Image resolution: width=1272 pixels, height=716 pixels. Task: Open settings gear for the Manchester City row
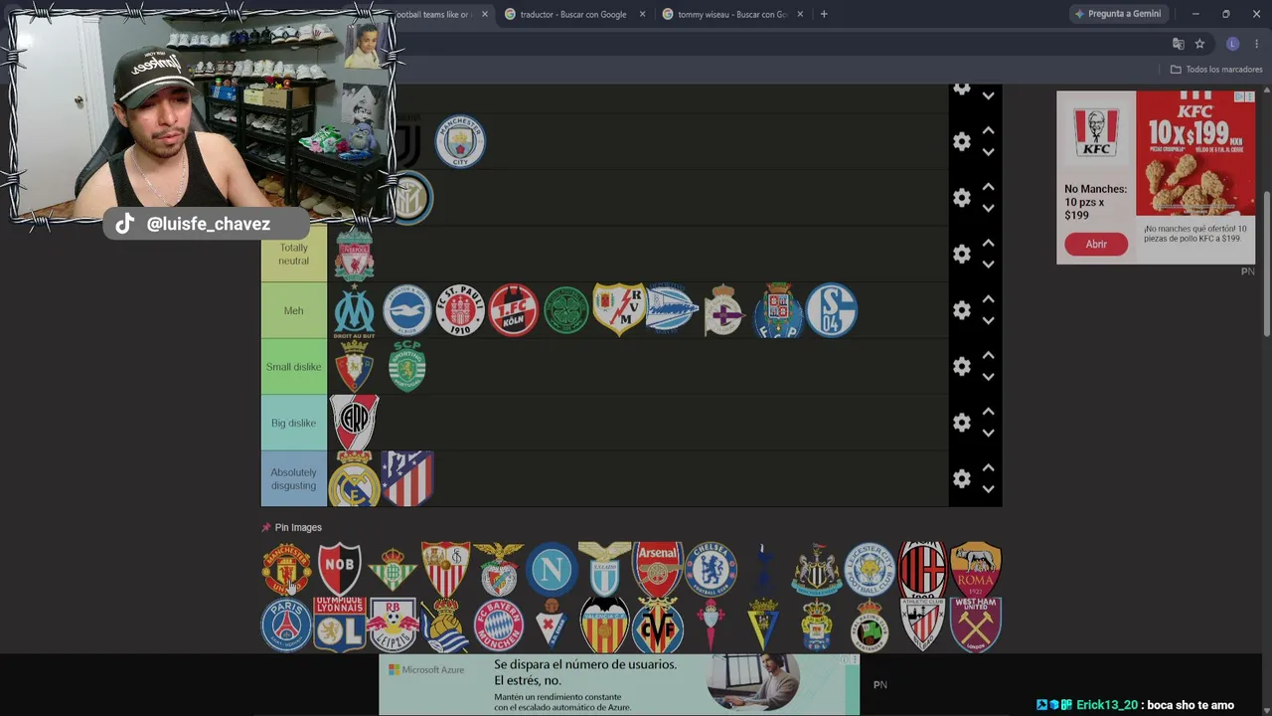click(x=961, y=142)
